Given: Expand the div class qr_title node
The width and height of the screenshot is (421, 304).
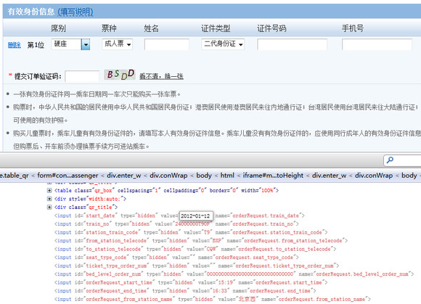Looking at the screenshot, I should pos(49,207).
